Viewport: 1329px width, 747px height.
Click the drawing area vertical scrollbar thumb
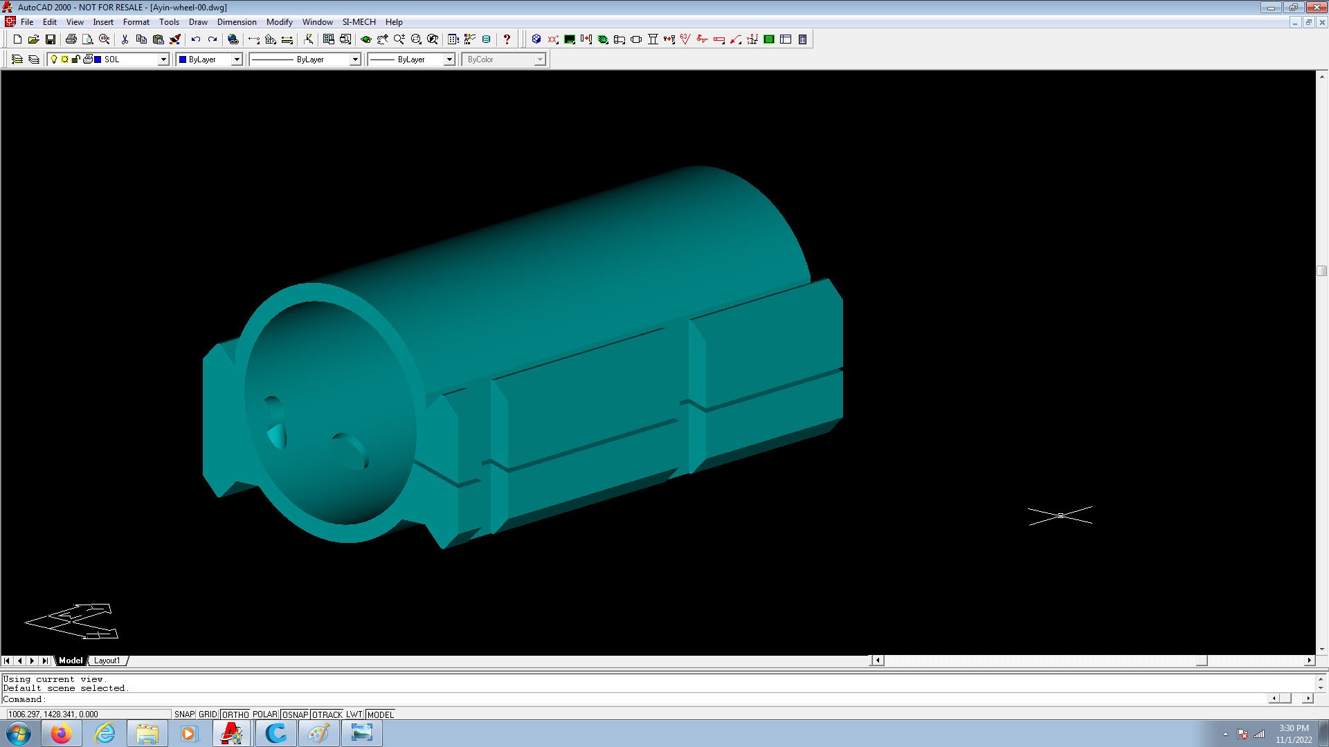click(1322, 271)
